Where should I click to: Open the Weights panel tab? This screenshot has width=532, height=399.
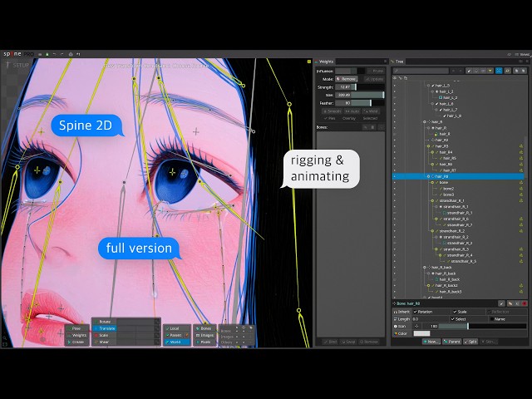pos(325,62)
